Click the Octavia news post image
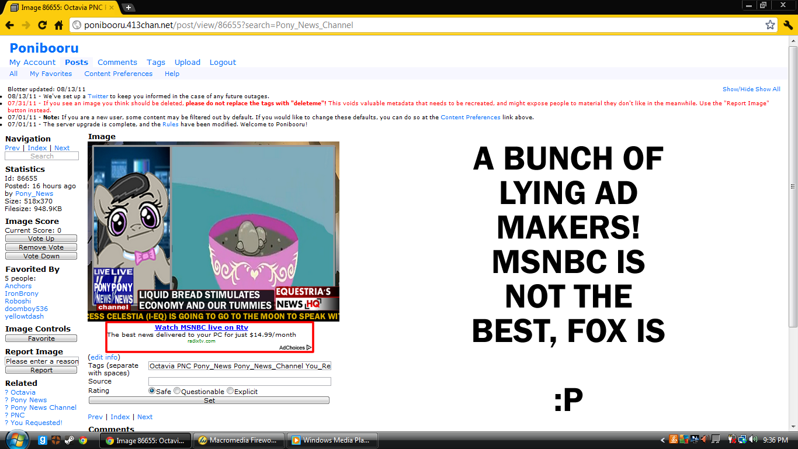The image size is (798, 449). pos(213,232)
